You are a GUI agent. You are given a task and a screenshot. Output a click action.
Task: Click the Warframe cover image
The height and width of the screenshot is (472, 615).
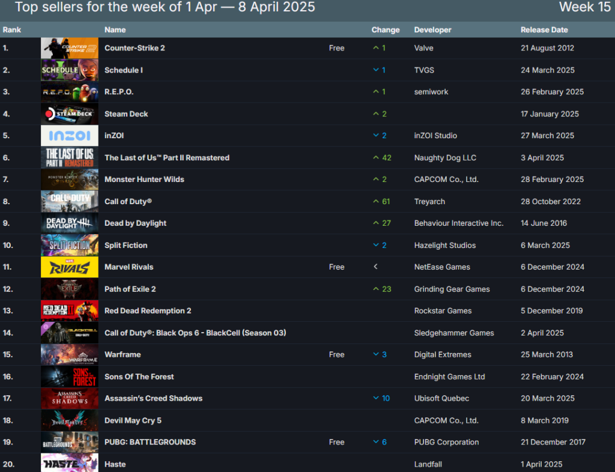tap(70, 354)
